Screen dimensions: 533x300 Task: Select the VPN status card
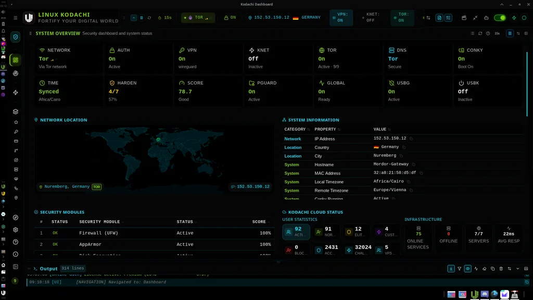[208, 58]
